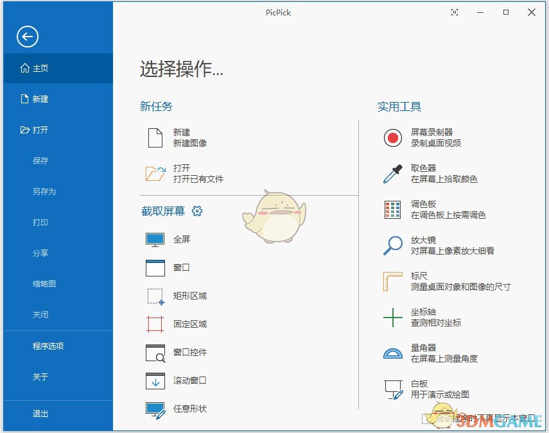The width and height of the screenshot is (549, 433).
Task: Open the Color Palette (调色板) tool
Action: coord(392,210)
